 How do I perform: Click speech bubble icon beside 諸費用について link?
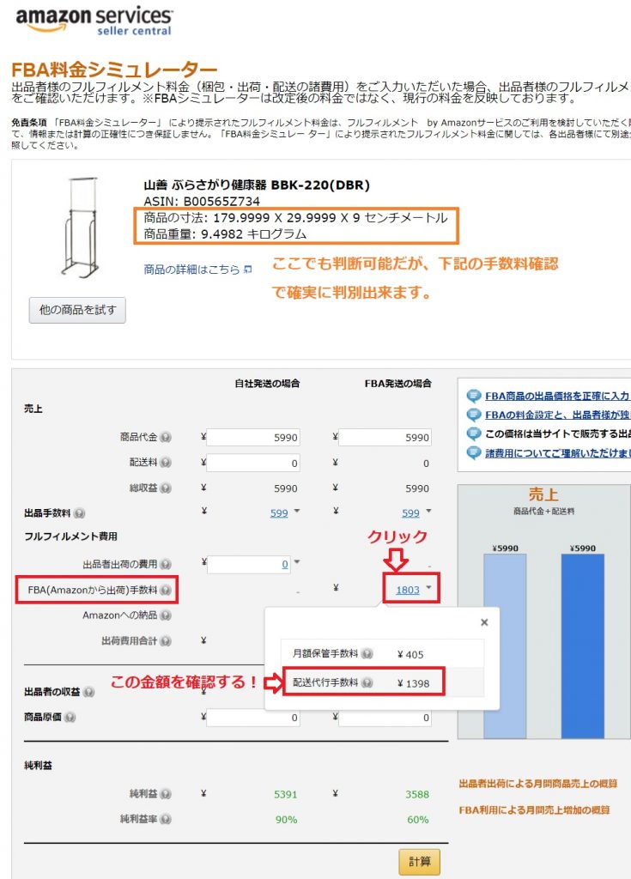[474, 453]
